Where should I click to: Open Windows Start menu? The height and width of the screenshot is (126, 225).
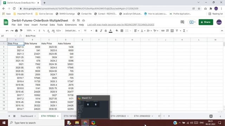point(4,123)
